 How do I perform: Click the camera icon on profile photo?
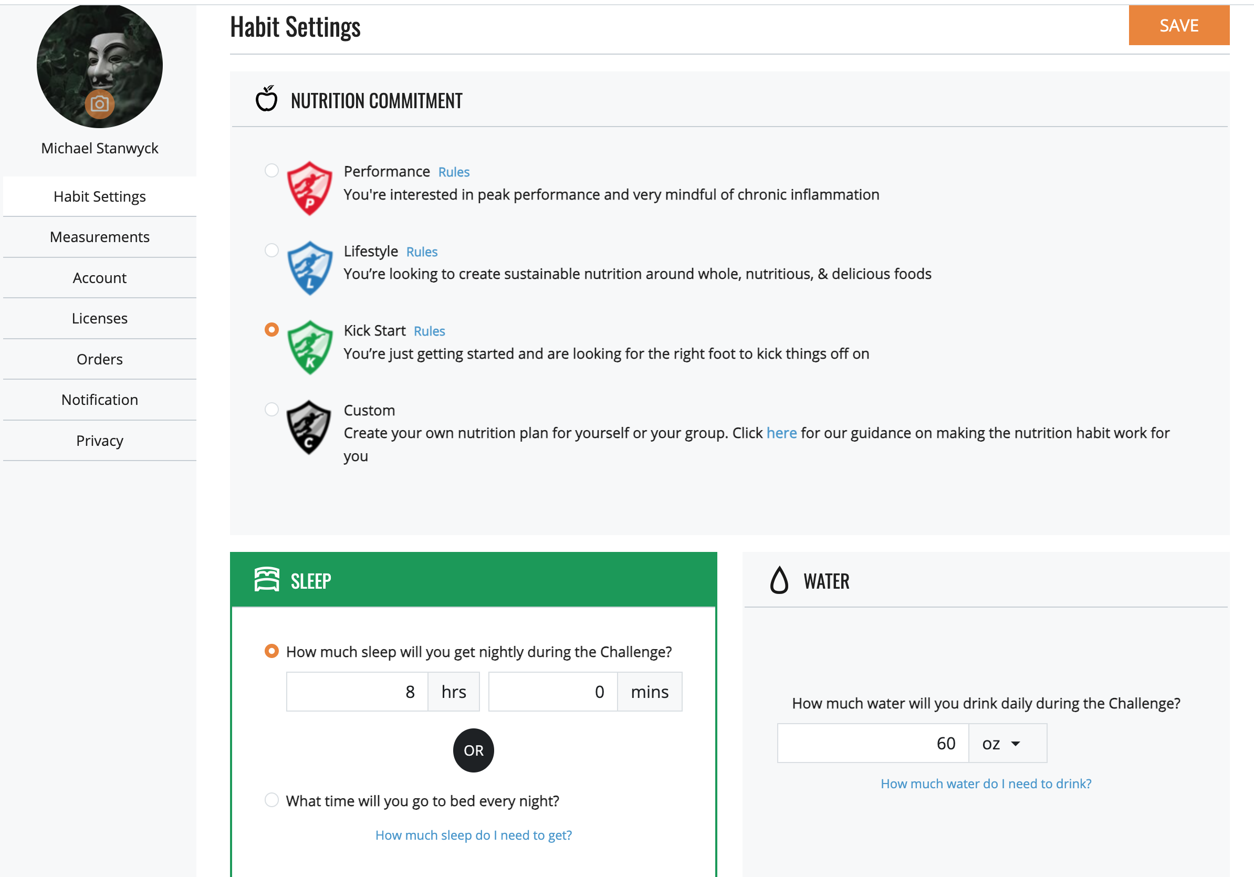[99, 104]
